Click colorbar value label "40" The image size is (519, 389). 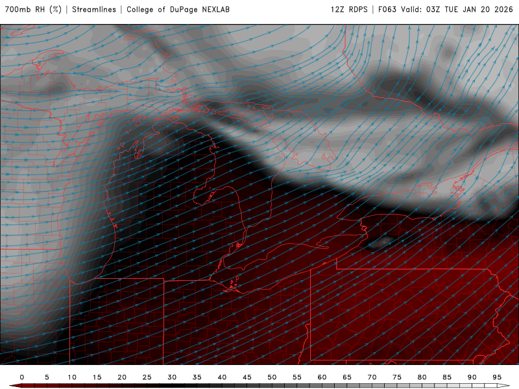[222, 377]
